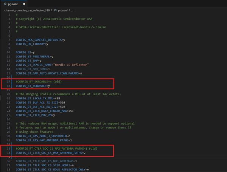Click CONFIG_BT_RAS_MODE_3_SUPPORTED=n line

[44, 136]
